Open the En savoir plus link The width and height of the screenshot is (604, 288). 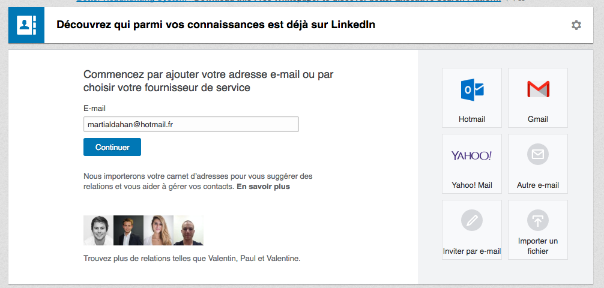click(263, 187)
